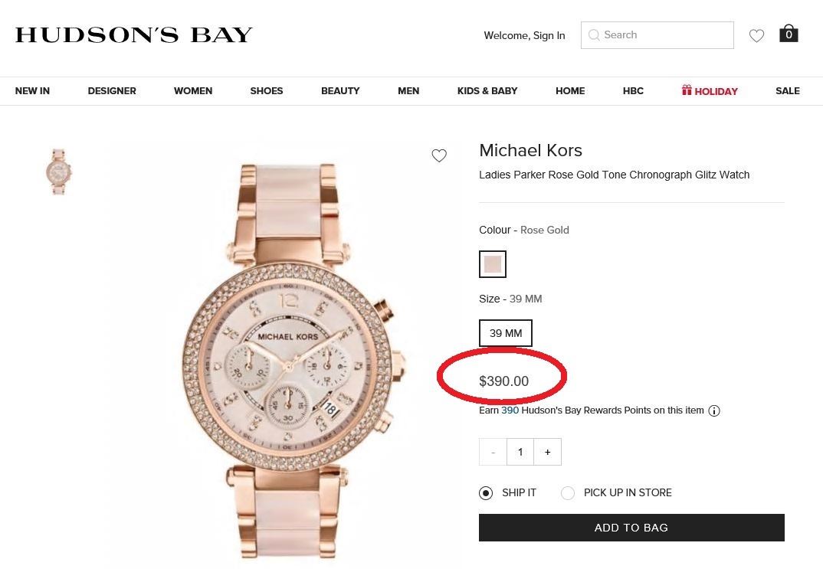
Task: Click the Add To Bag button
Action: (631, 528)
